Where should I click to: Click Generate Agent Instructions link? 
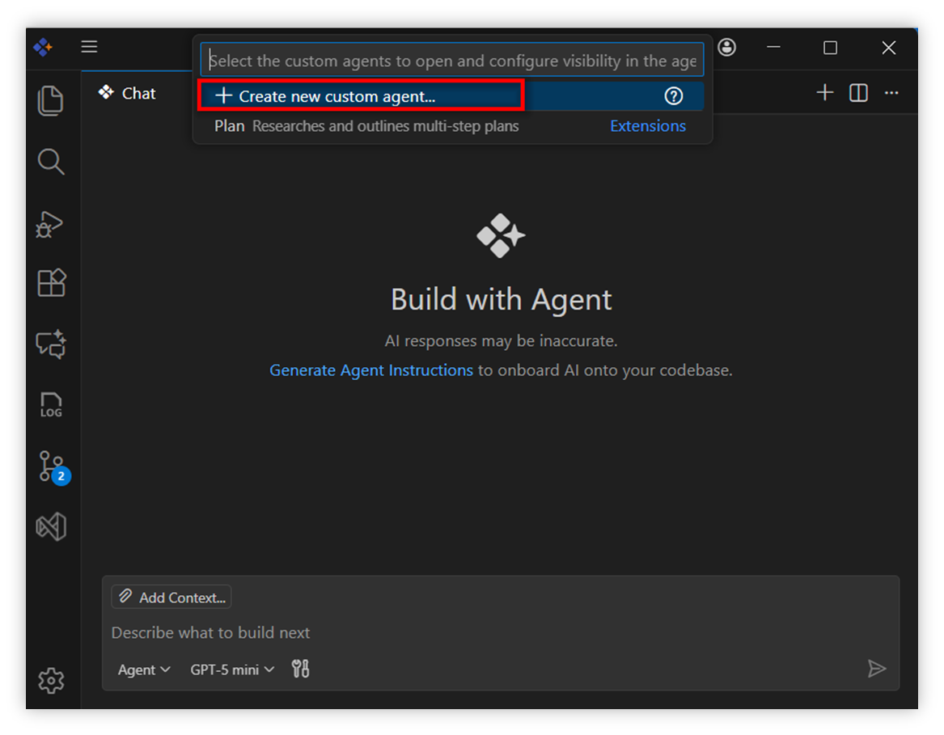tap(370, 370)
